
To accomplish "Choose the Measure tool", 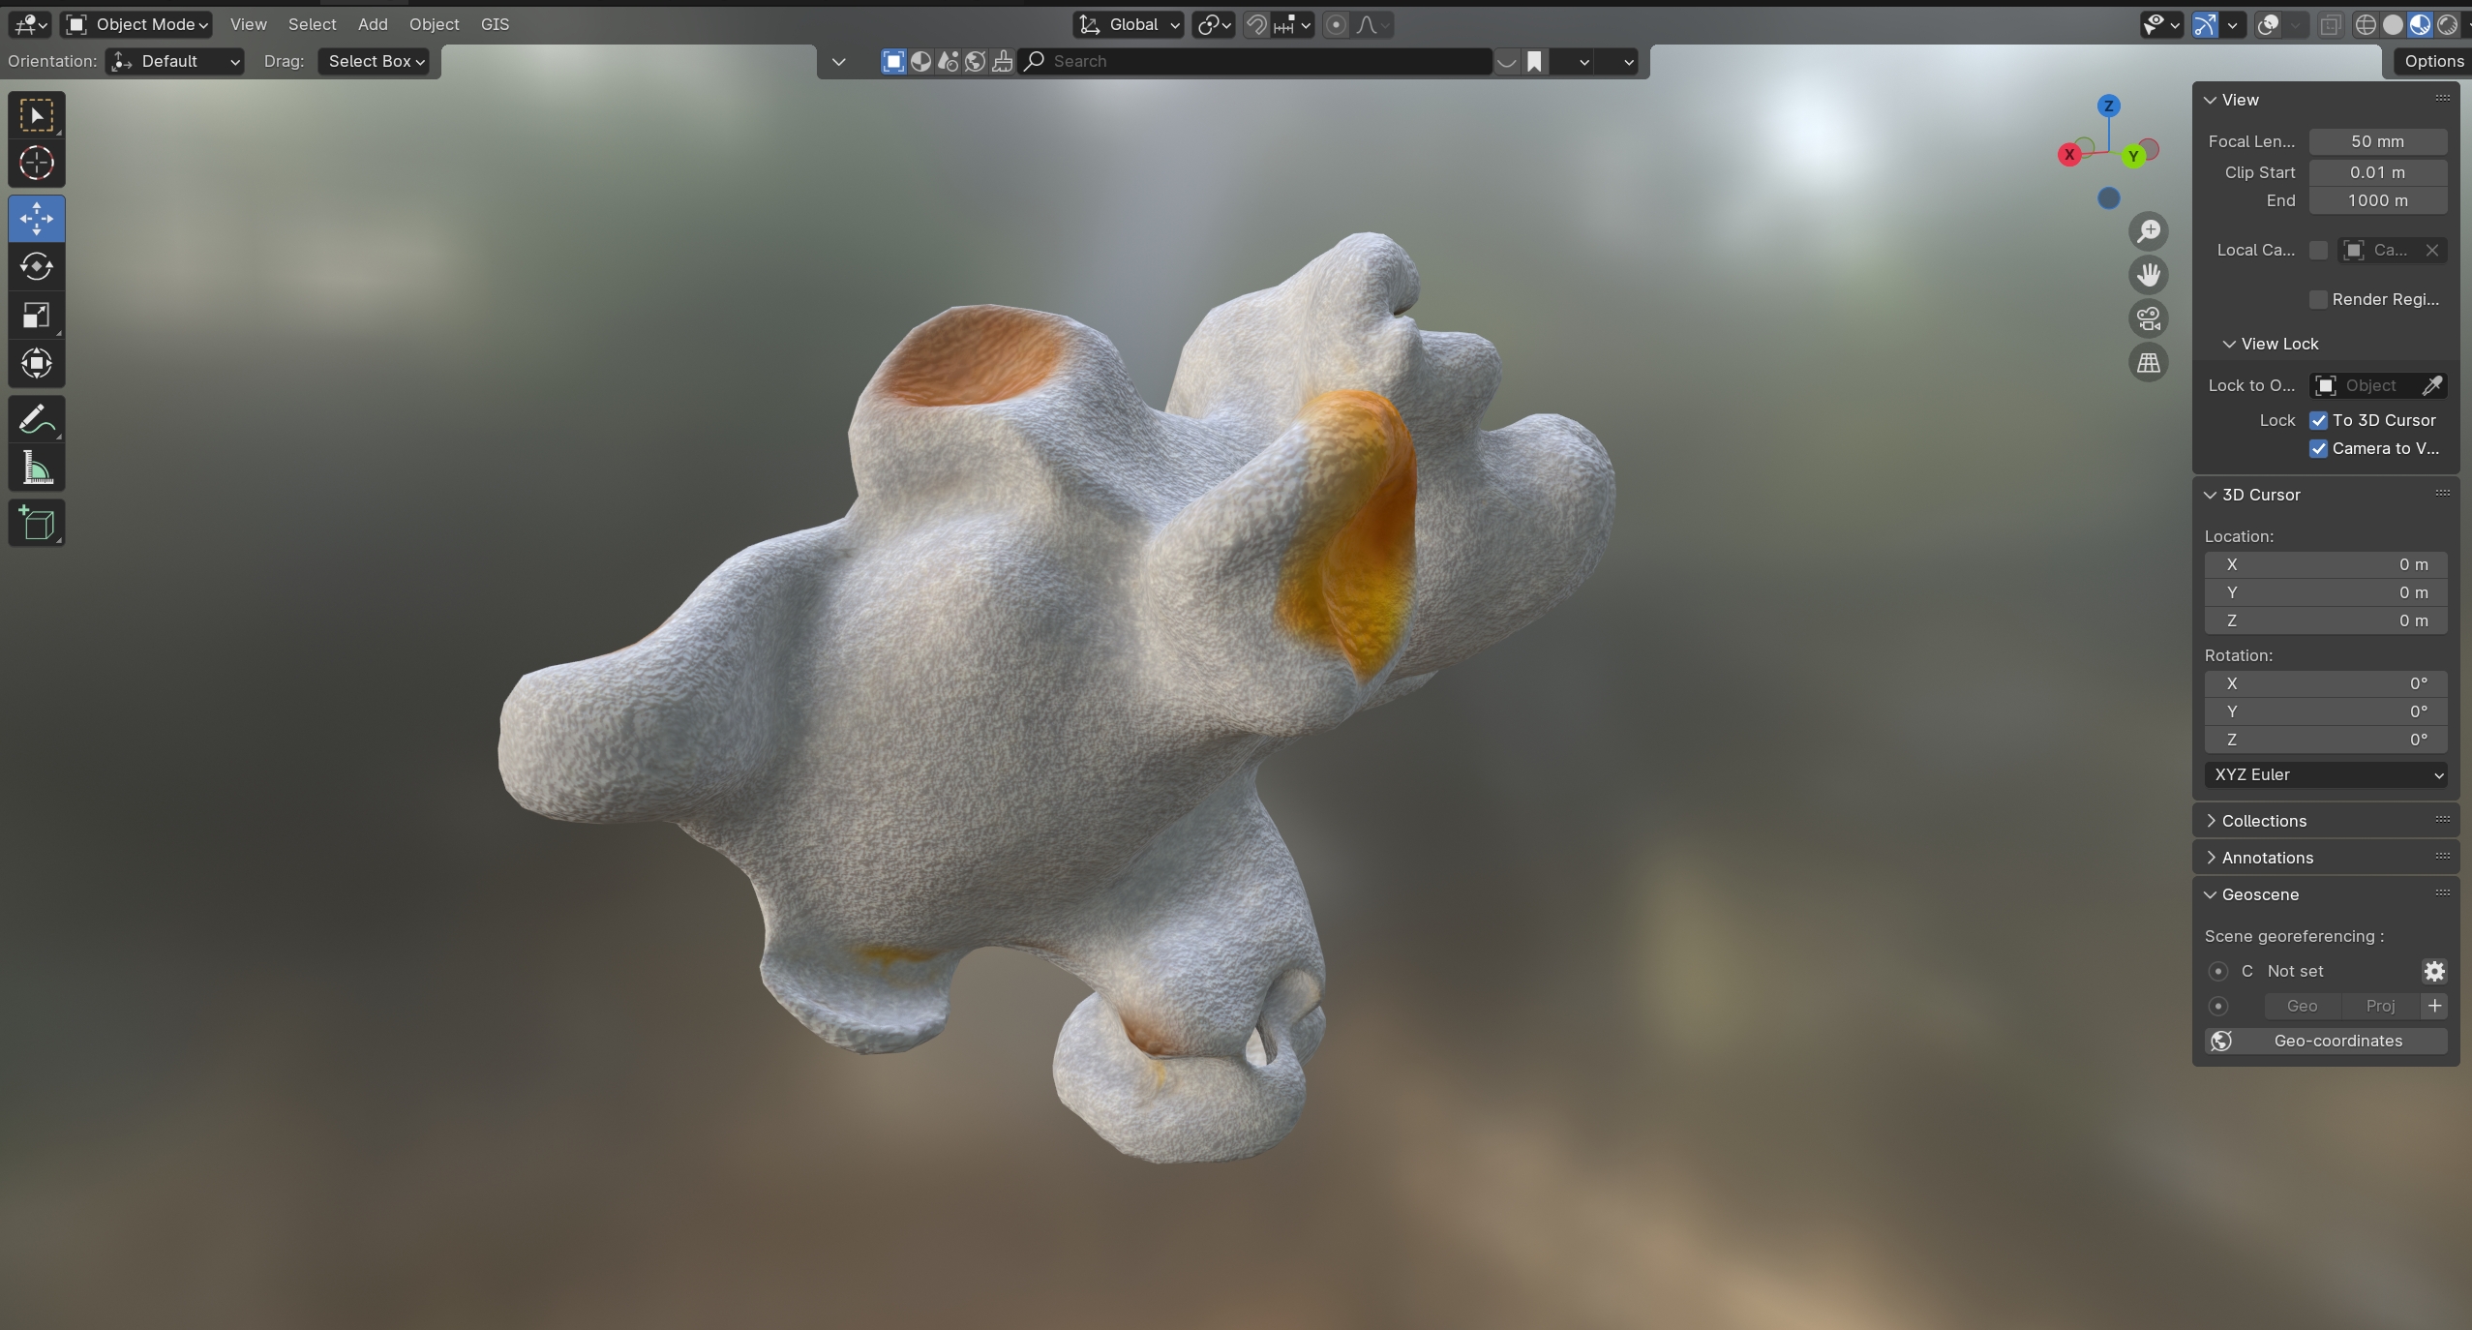I will pos(37,469).
